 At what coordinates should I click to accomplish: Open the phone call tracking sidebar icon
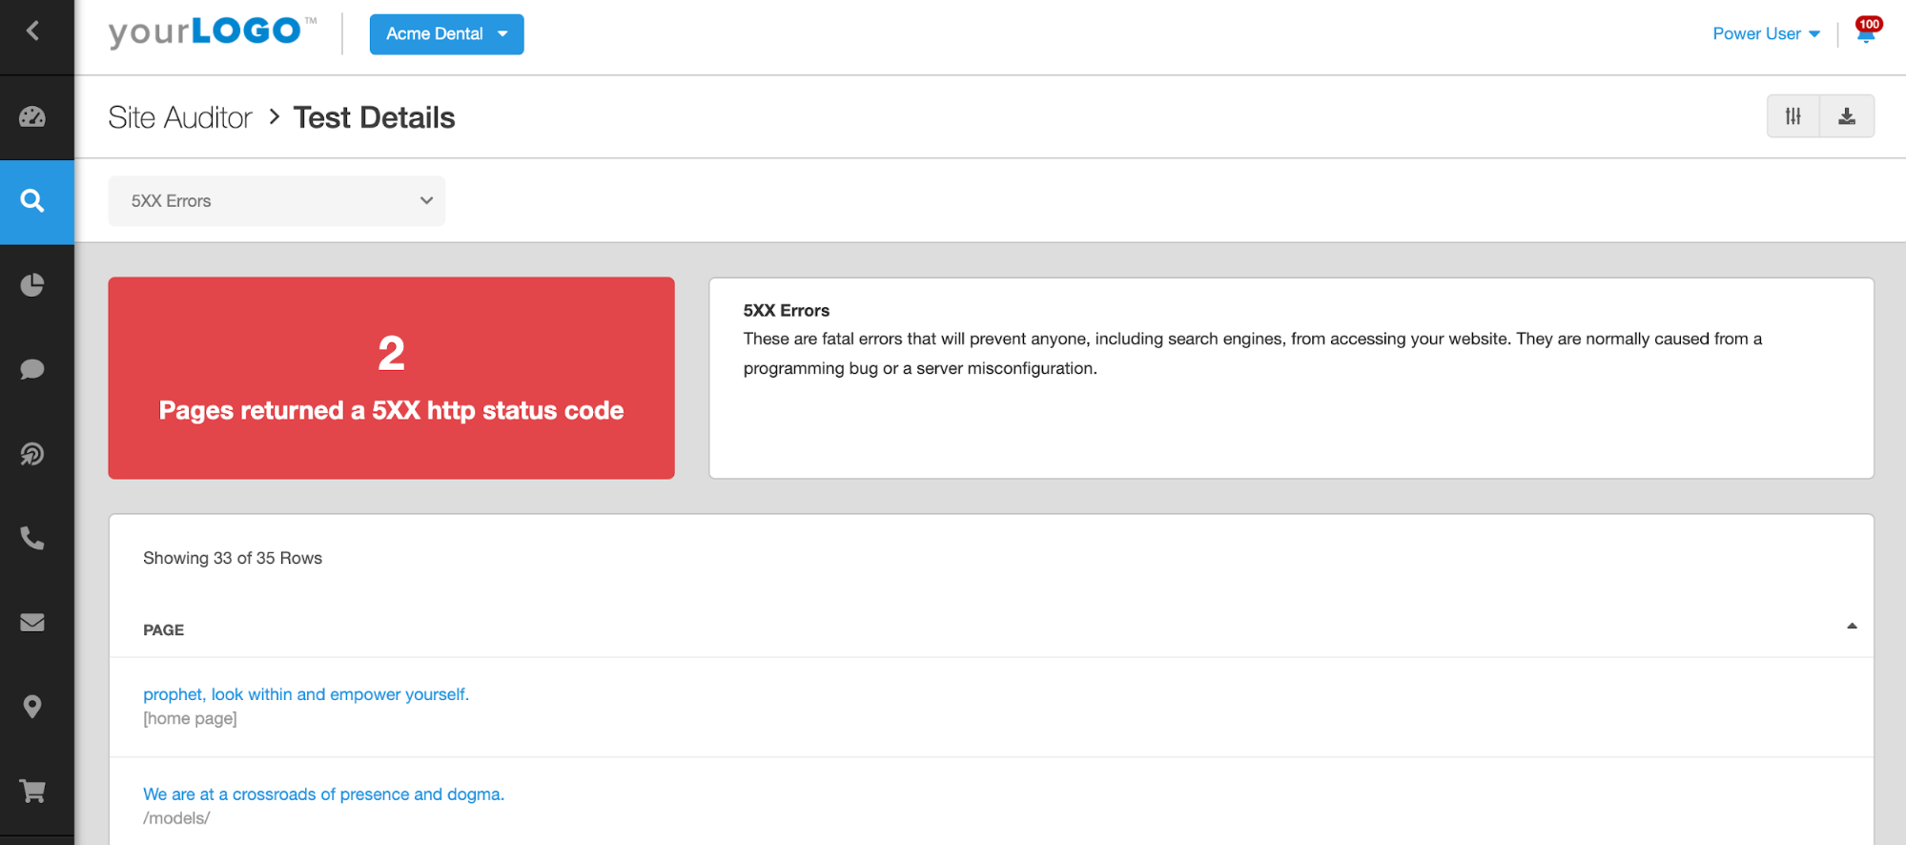(32, 539)
